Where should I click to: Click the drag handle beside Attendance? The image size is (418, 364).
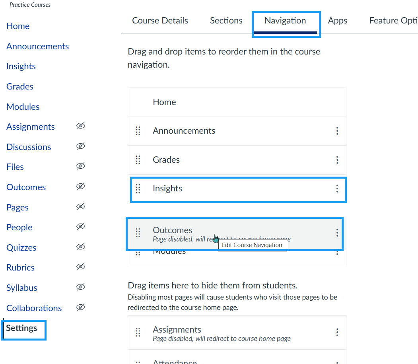pos(138,361)
